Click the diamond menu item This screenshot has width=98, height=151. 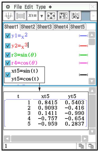click(50, 7)
